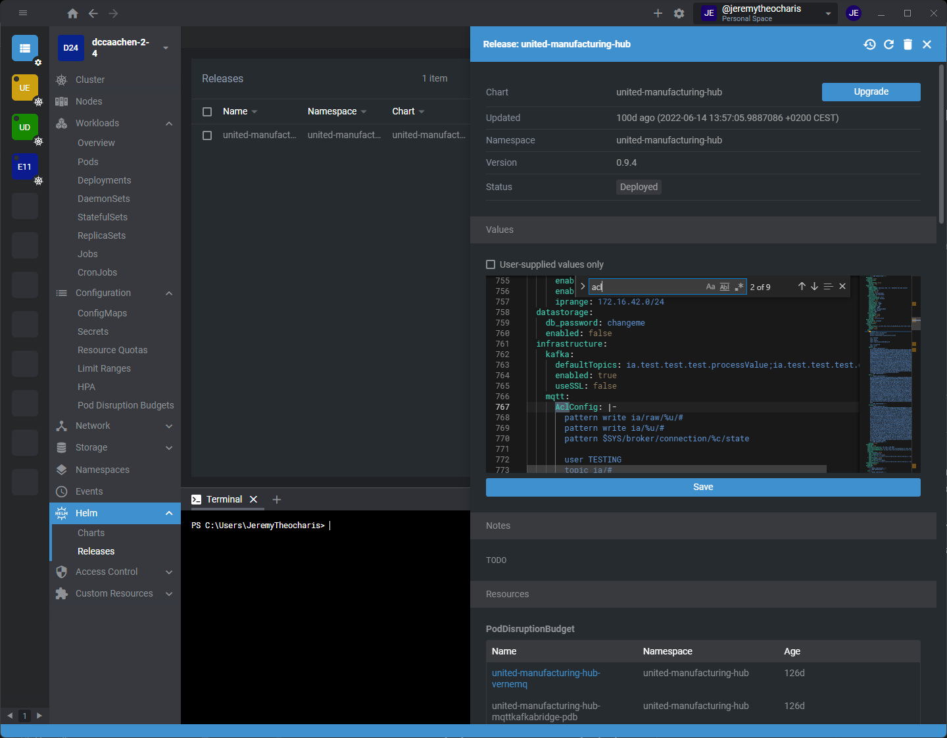Open the catalog icon in hotbar

25,48
